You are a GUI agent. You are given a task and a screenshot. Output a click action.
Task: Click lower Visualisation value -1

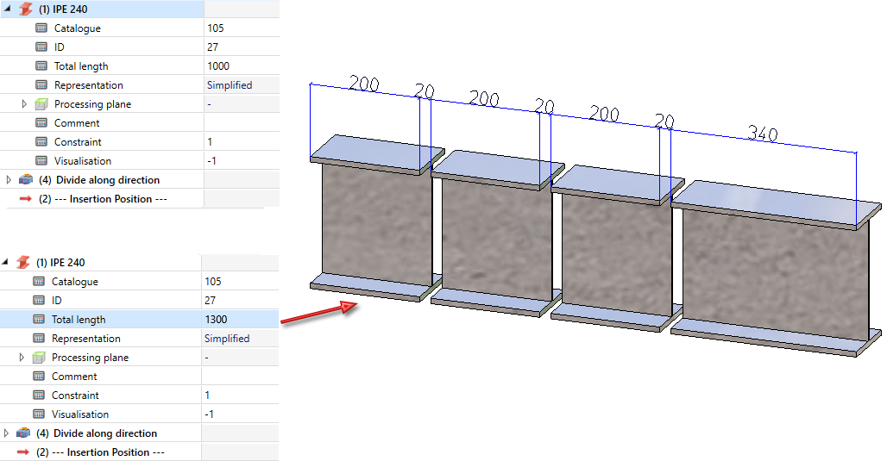point(210,414)
